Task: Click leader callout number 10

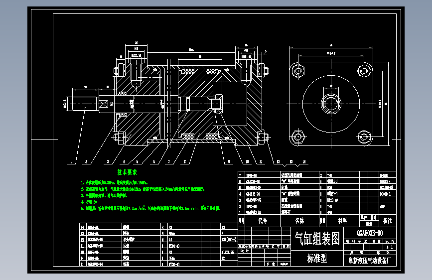Action: point(247,162)
